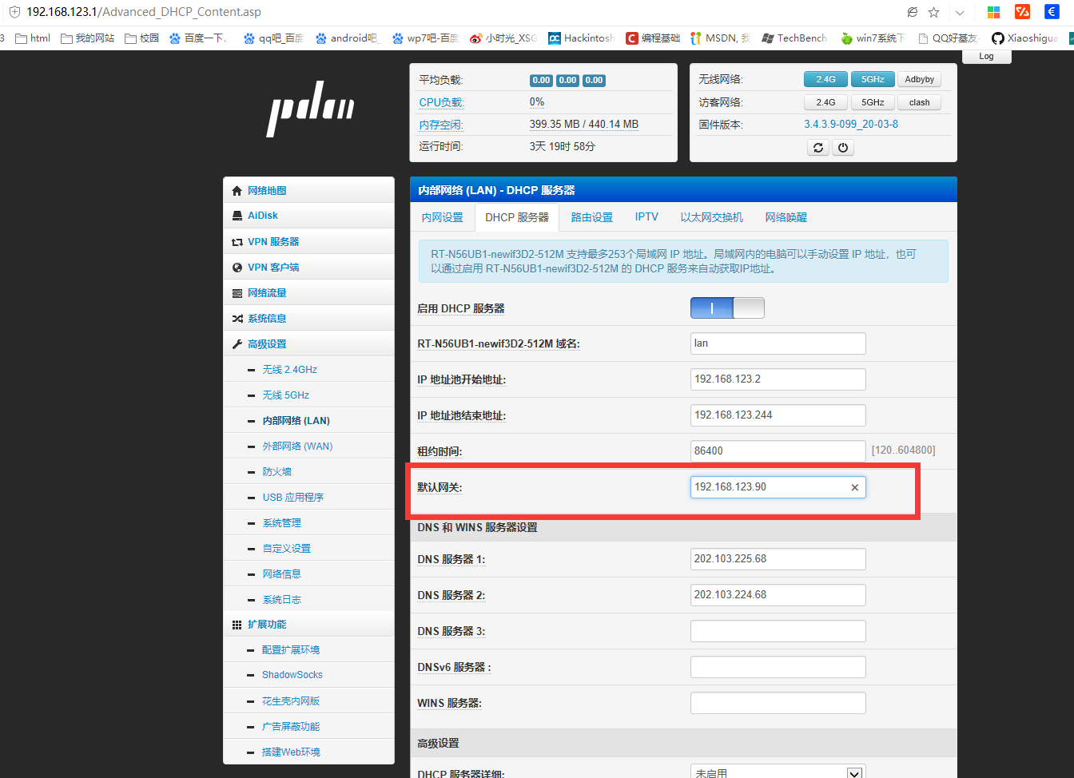Open the DHCP 服务器详细 dropdown

pos(854,772)
